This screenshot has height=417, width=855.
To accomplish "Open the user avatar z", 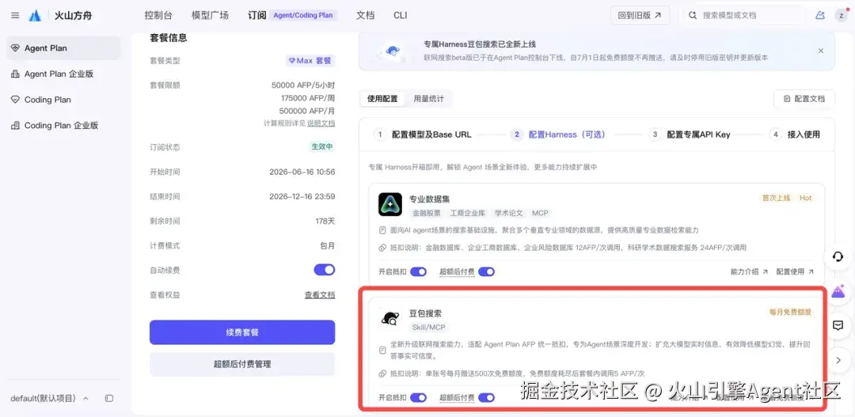I will coord(840,15).
